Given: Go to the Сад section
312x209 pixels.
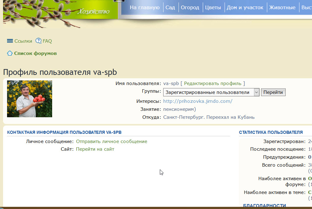Looking at the screenshot, I should pos(170,8).
